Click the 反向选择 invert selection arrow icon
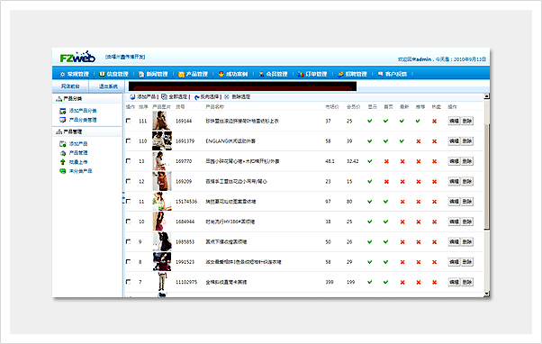 (x=197, y=97)
